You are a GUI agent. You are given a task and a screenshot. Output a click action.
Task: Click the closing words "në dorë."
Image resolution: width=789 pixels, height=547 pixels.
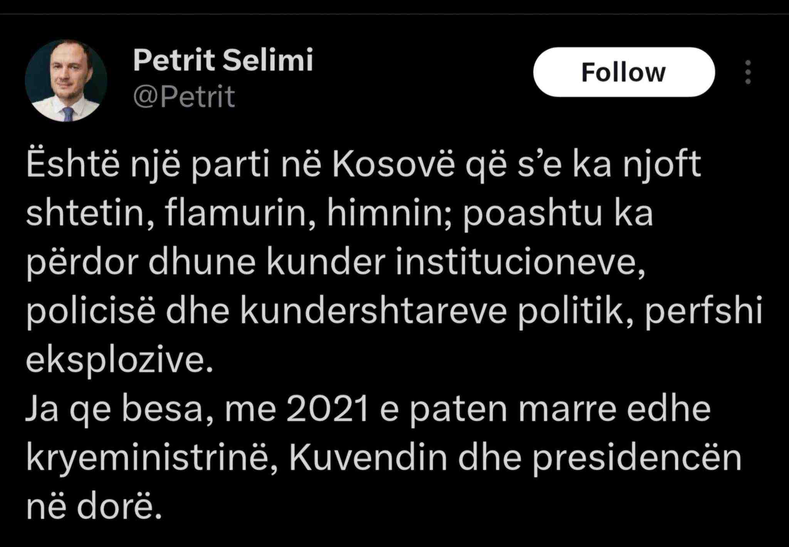pos(94,508)
